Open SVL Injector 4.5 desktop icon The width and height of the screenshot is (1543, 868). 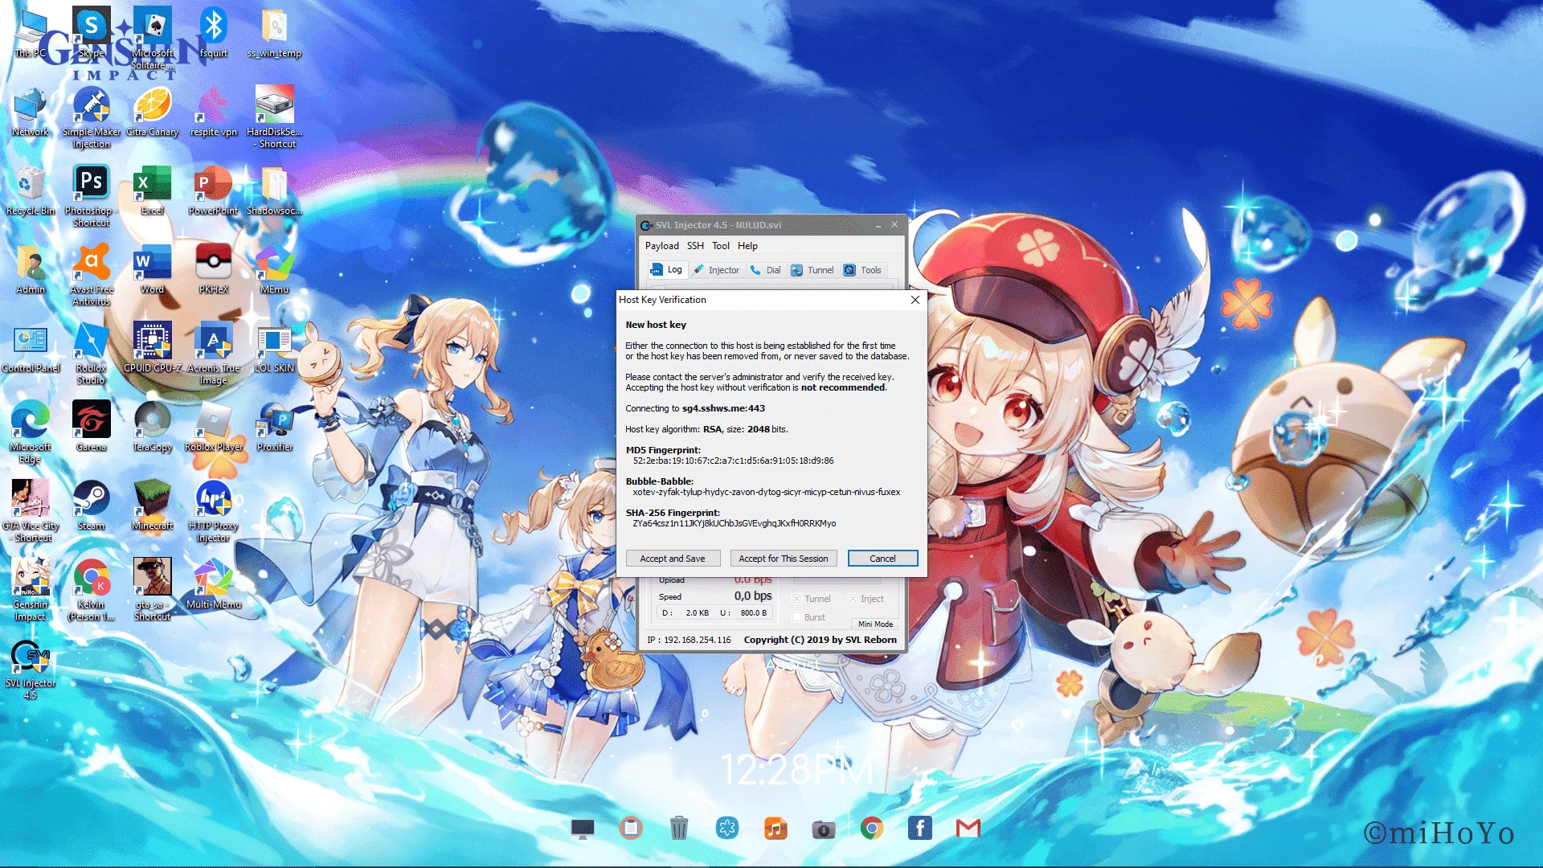click(x=31, y=669)
